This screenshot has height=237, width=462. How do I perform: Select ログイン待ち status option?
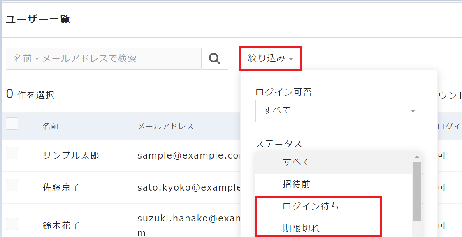tap(311, 207)
